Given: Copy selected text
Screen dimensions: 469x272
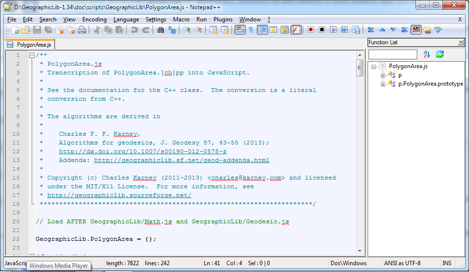Looking at the screenshot, I should point(108,30).
